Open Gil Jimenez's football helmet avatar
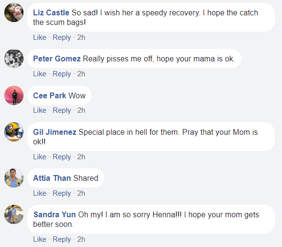This screenshot has width=282, height=247. (x=14, y=132)
